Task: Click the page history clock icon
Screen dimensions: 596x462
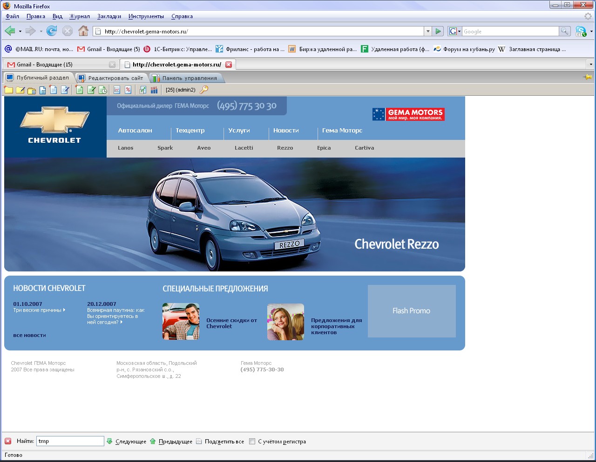Action: [102, 90]
